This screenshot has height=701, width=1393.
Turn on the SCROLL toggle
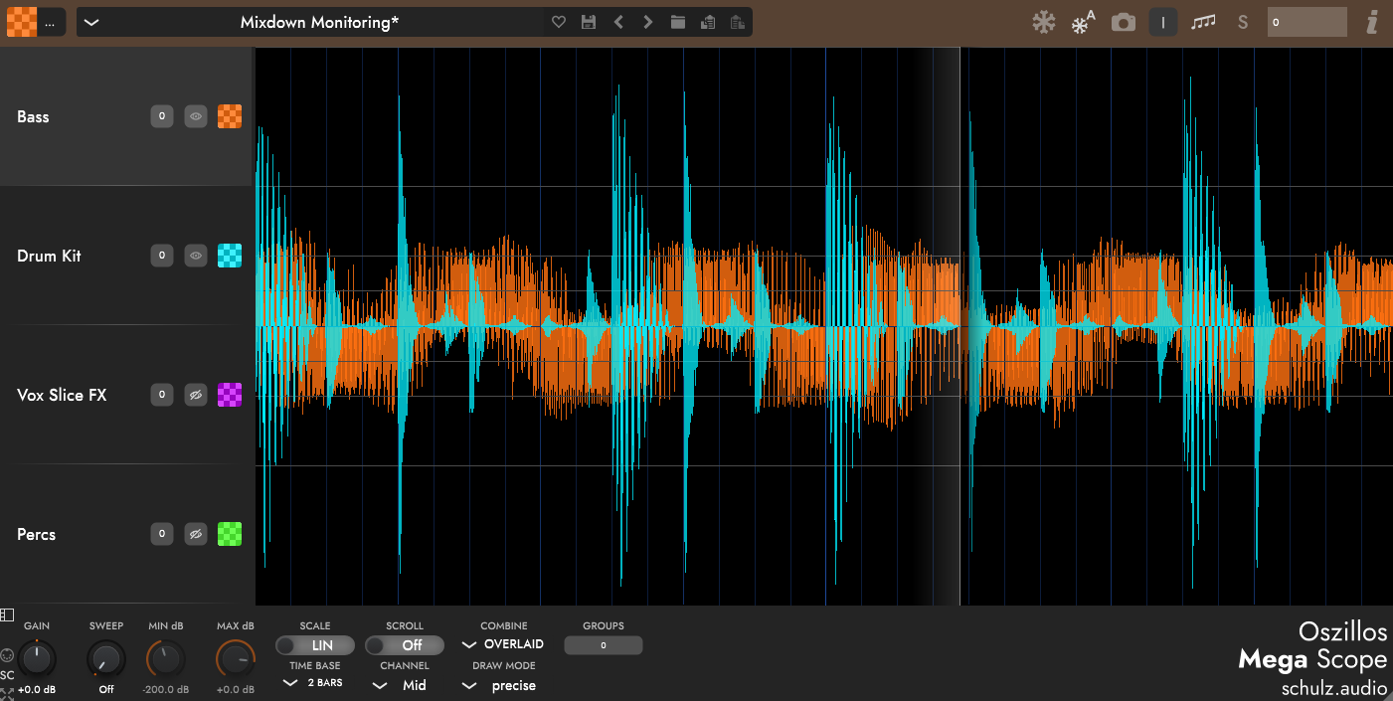pyautogui.click(x=405, y=645)
